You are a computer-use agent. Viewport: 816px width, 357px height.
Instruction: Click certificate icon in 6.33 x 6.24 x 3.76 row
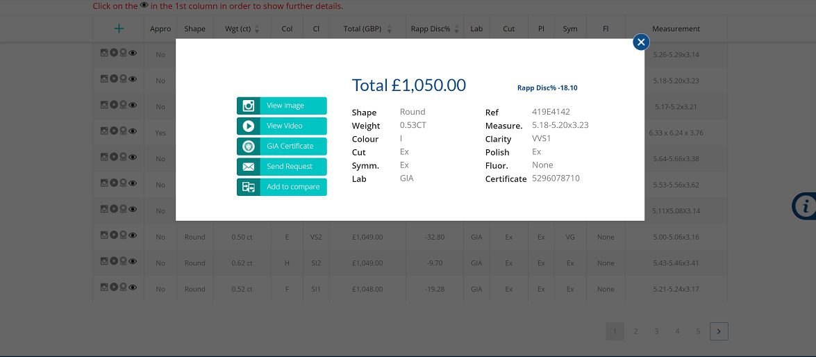123,131
